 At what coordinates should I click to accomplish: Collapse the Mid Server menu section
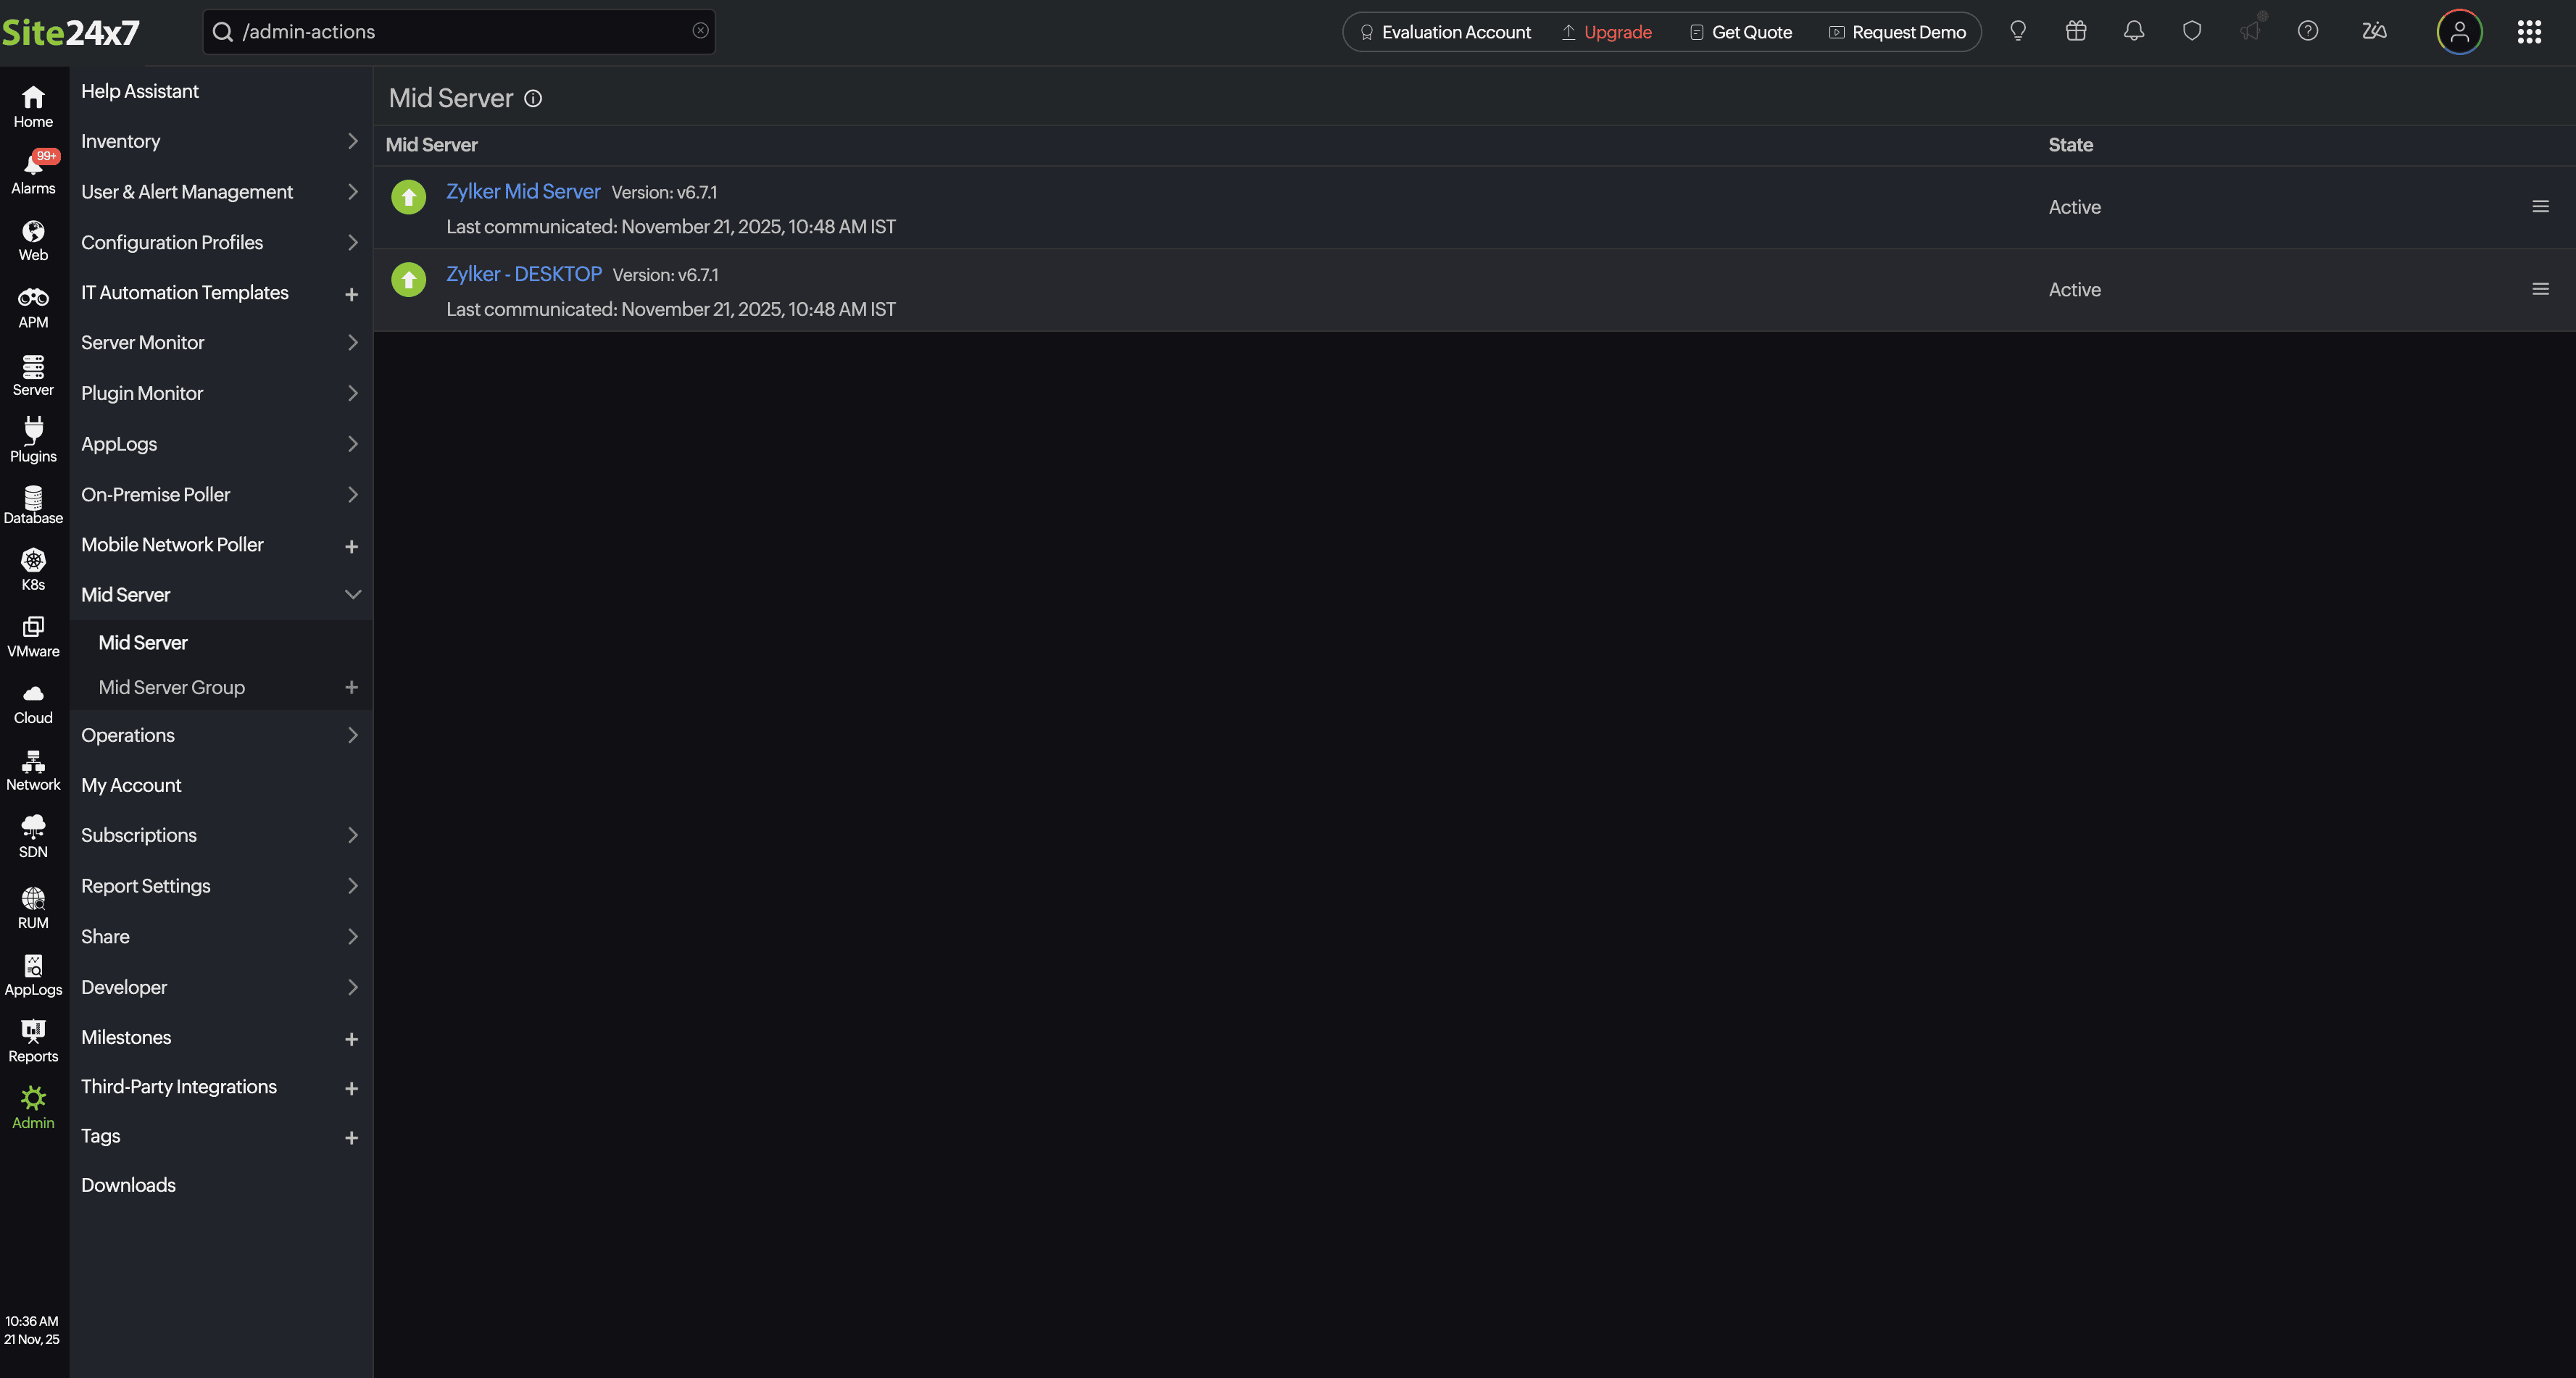[x=352, y=593]
